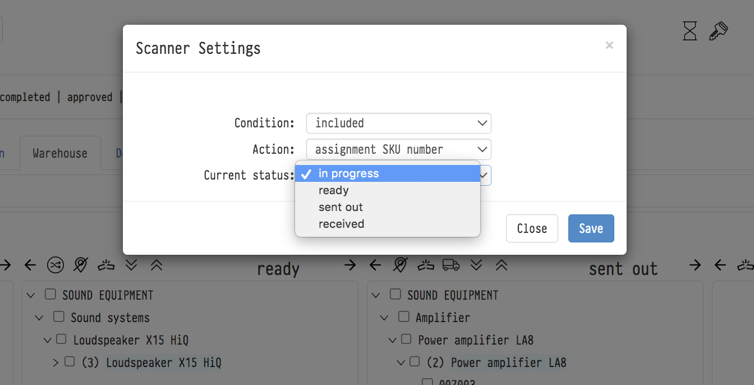Image resolution: width=754 pixels, height=385 pixels.
Task: Click the left arrow icon of the sent out column
Action: tap(375, 265)
